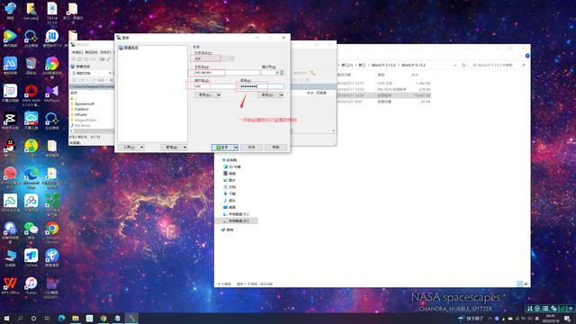Screen dimensions: 576x324
Task: Click the Windows Start button
Action: coord(6,318)
